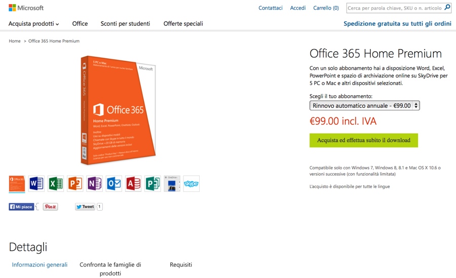
Task: Switch to Confronta le famiglie di prodotti tab
Action: [x=110, y=269]
